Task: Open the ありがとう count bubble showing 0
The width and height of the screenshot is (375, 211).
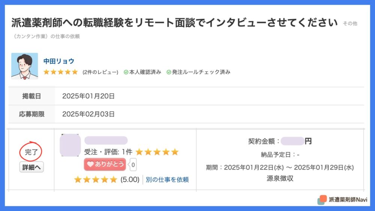Action: (x=133, y=165)
